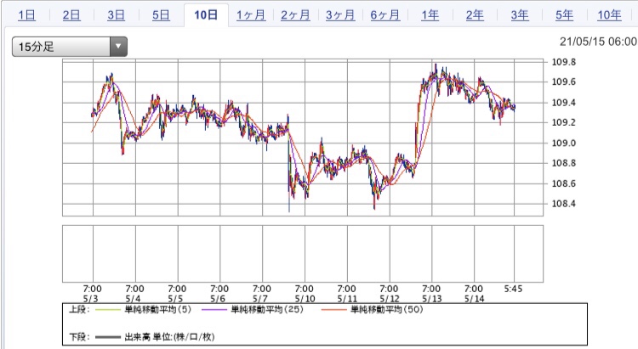Switch chart to 1ヶ月 range

tap(251, 15)
